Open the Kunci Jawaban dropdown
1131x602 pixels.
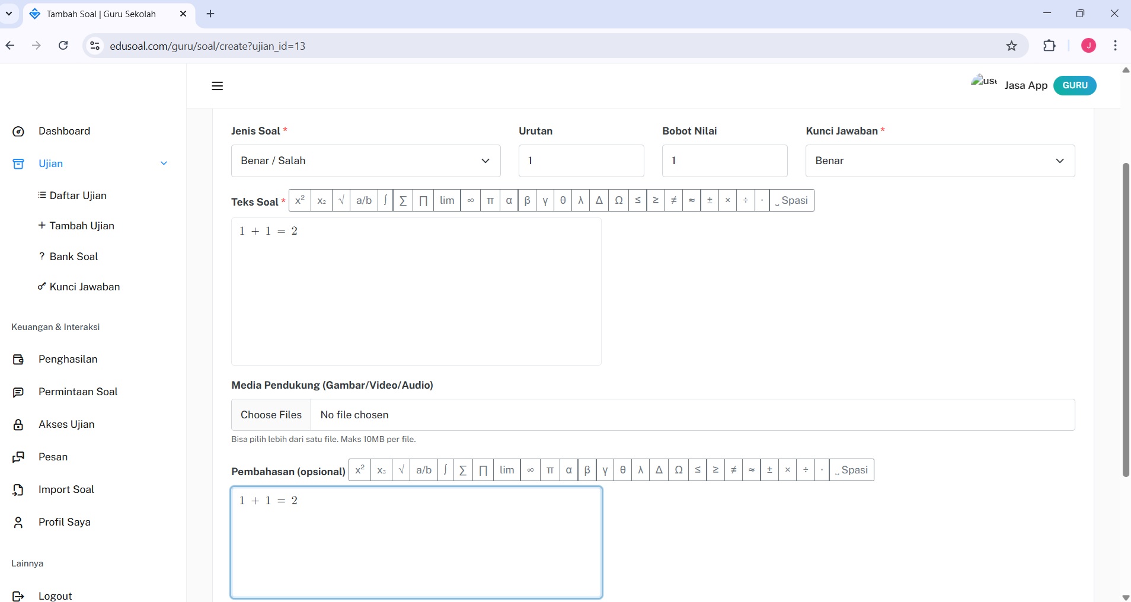point(940,161)
